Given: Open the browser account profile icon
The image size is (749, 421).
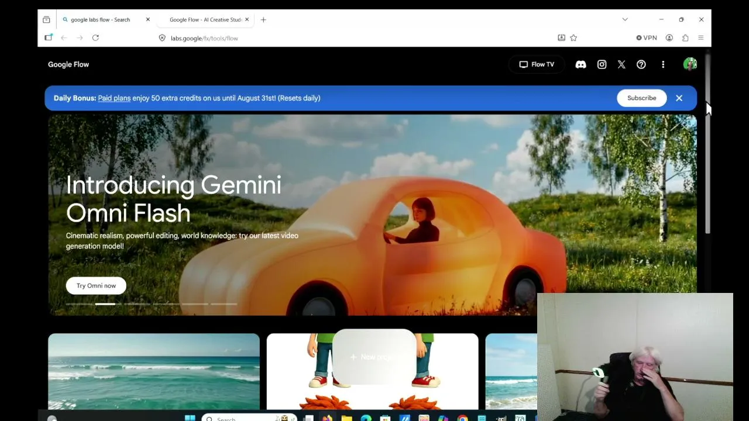Looking at the screenshot, I should (x=669, y=38).
